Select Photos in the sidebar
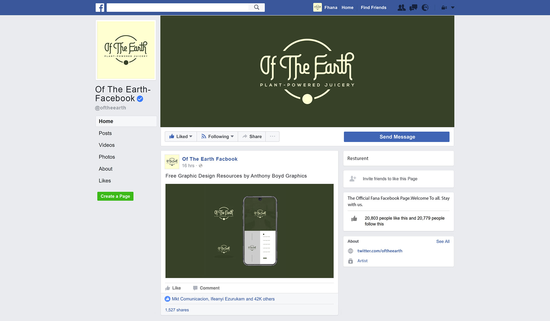 pyautogui.click(x=107, y=157)
